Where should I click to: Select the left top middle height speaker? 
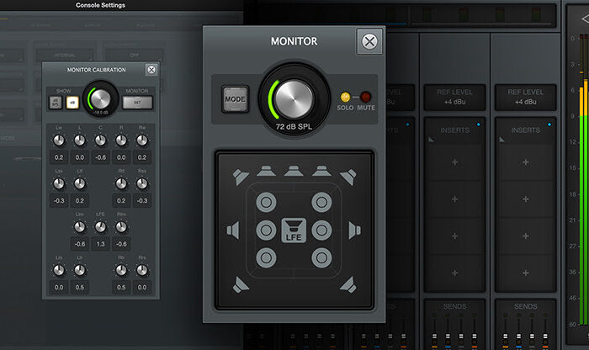[267, 231]
